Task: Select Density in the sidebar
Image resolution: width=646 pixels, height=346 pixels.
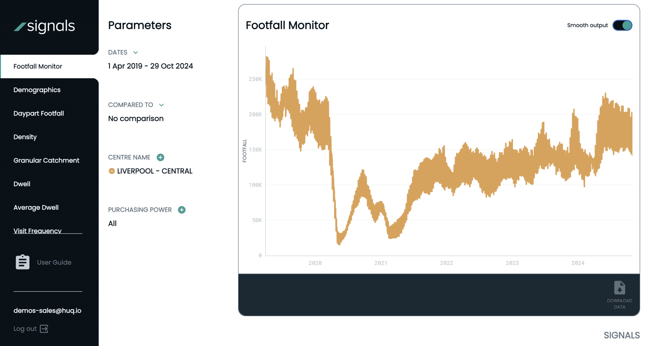Action: [25, 137]
